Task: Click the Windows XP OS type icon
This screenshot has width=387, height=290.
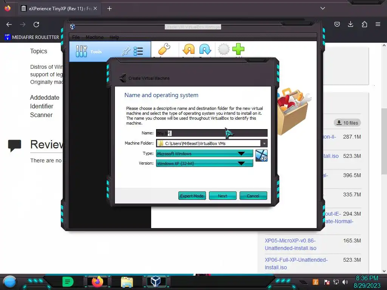Action: tap(262, 156)
